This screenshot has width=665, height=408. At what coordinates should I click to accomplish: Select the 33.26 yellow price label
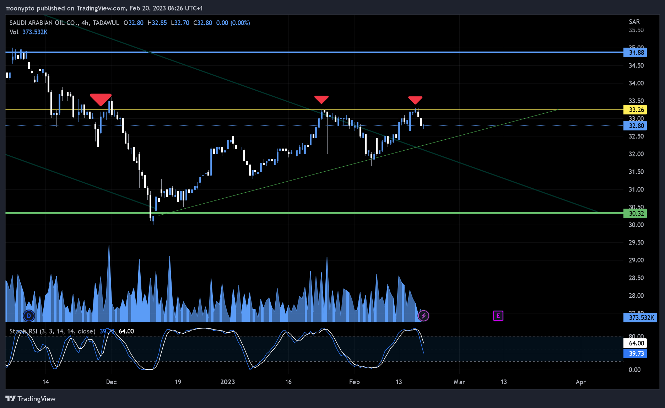click(x=635, y=110)
